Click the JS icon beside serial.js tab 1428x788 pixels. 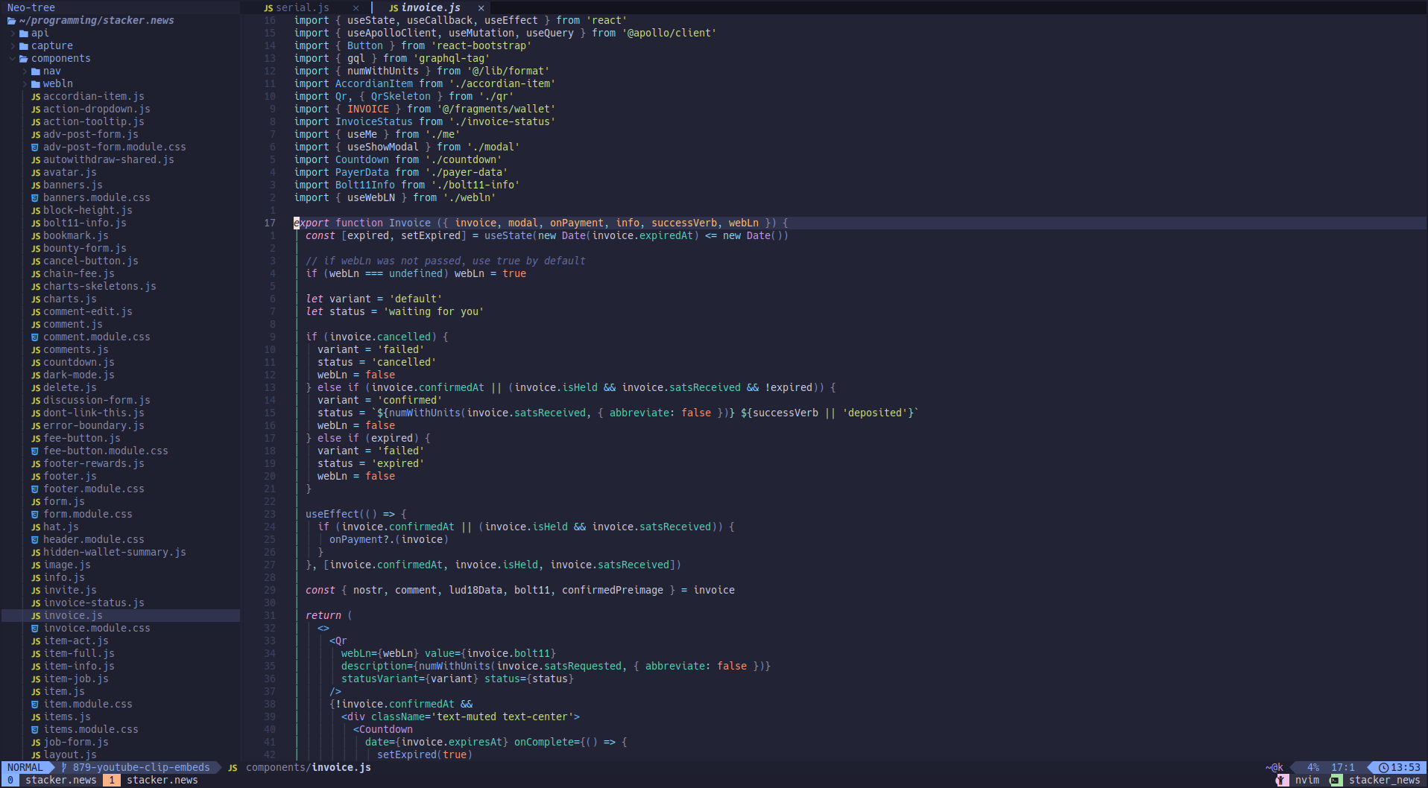(x=268, y=8)
